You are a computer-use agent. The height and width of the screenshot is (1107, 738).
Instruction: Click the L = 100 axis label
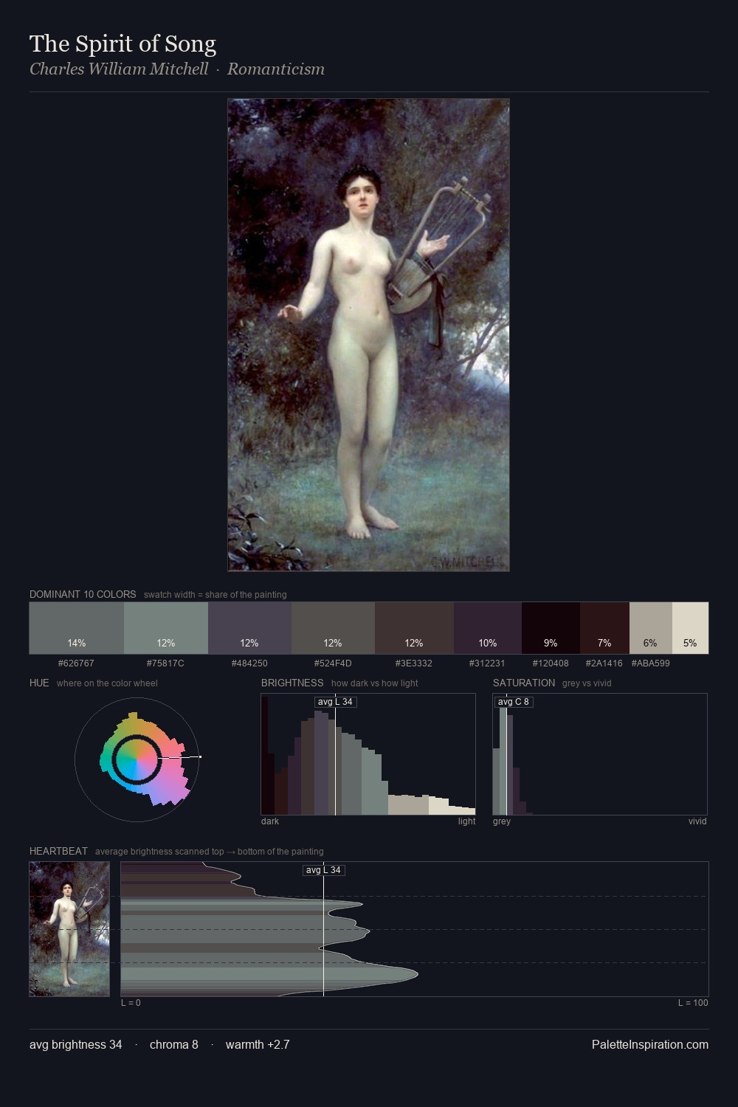coord(693,1003)
